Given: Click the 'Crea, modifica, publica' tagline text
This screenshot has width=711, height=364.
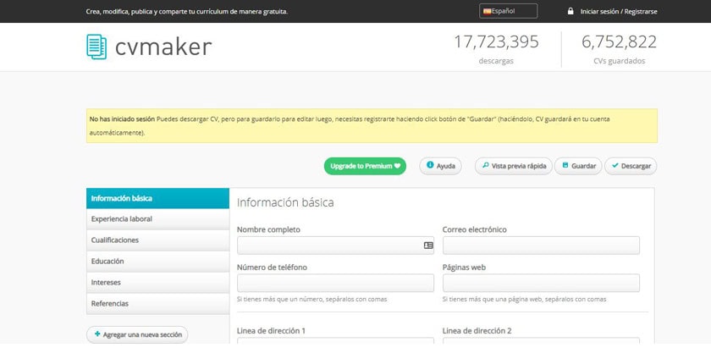Looking at the screenshot, I should pos(187,11).
